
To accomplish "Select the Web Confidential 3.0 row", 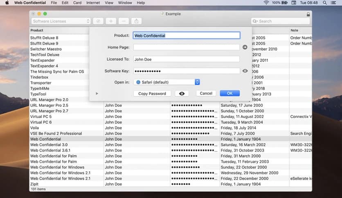I will (171, 145).
